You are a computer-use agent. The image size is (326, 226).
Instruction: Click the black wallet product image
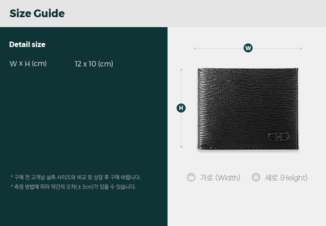click(248, 108)
